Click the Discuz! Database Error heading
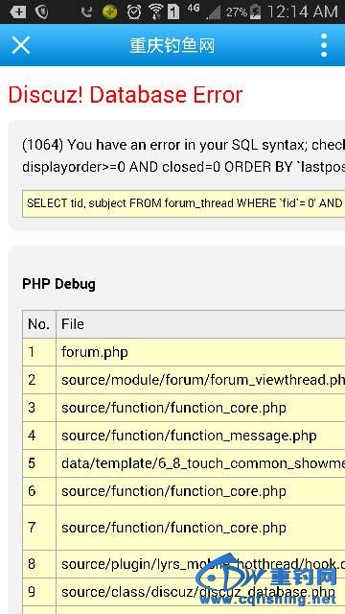Screen dimensions: 345x614 (126, 95)
